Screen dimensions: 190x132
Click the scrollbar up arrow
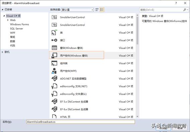tap(137, 15)
